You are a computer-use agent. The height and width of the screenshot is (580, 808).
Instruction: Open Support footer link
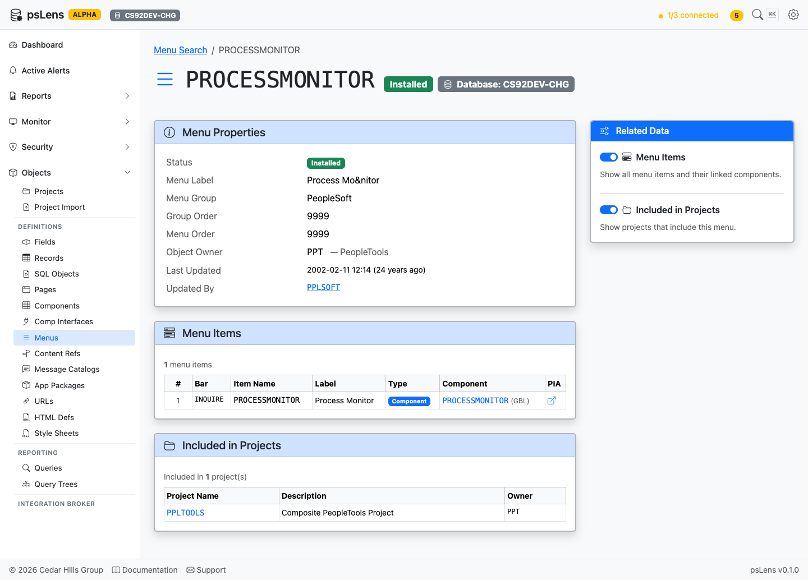pos(206,570)
